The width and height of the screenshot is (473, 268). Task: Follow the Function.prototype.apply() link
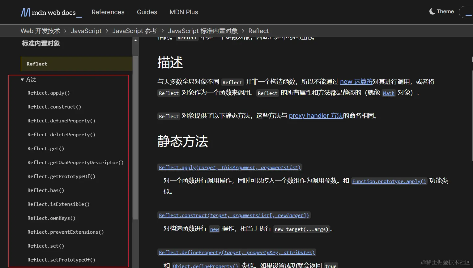click(389, 181)
